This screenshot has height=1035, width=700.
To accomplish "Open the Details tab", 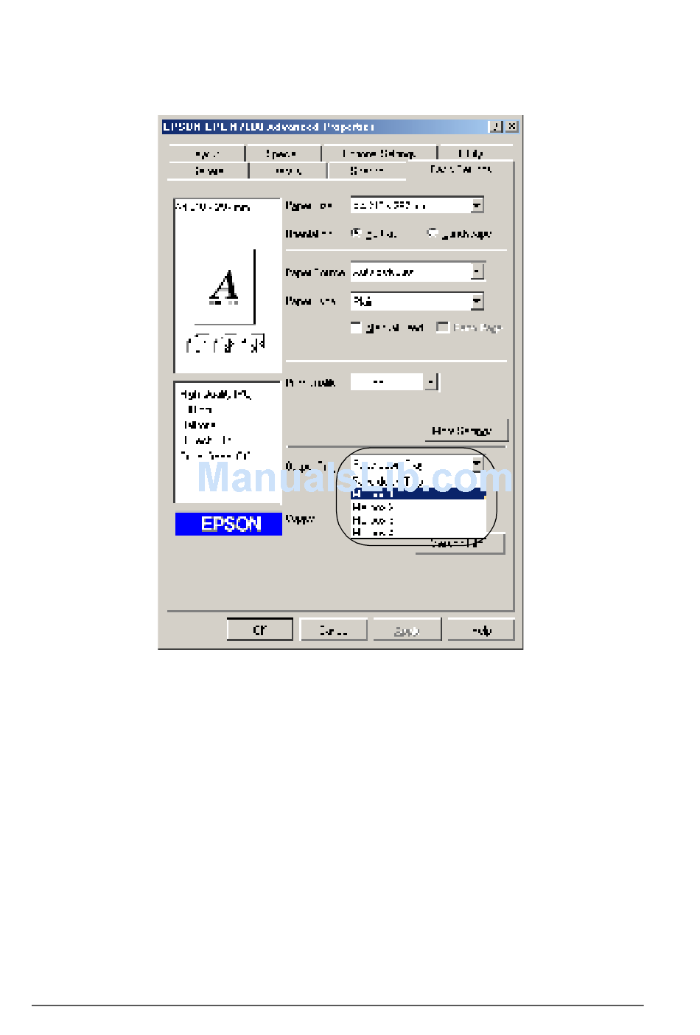I will 288,170.
